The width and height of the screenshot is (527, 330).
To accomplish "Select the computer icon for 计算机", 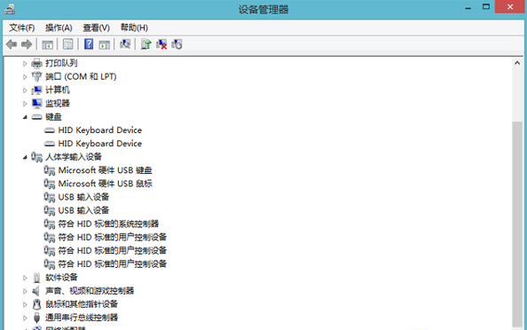I will [x=36, y=90].
